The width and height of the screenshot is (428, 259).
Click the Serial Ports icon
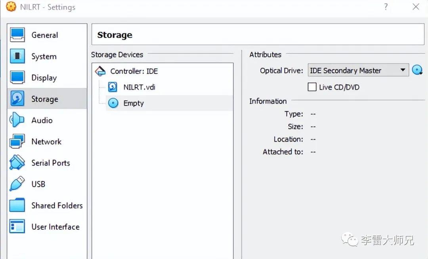(17, 163)
